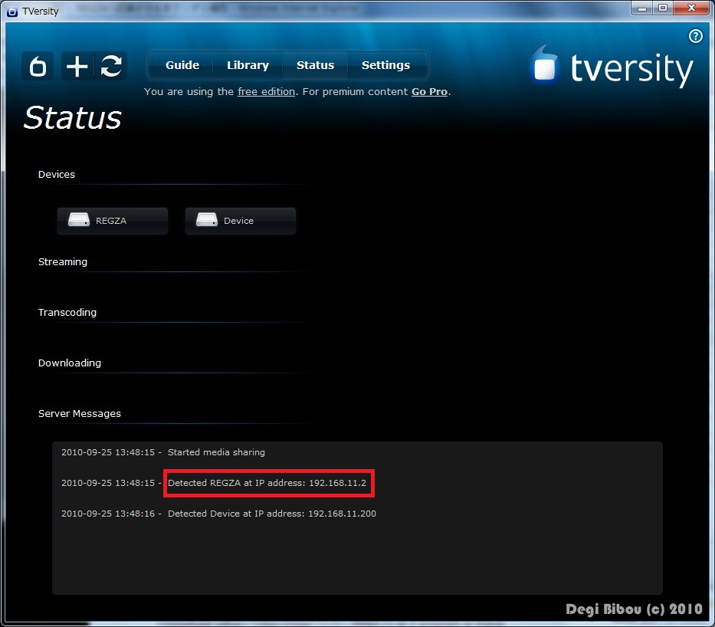715x627 pixels.
Task: Click the 'Detected Device at IP address: 192.168.11.200' message
Action: [x=272, y=514]
